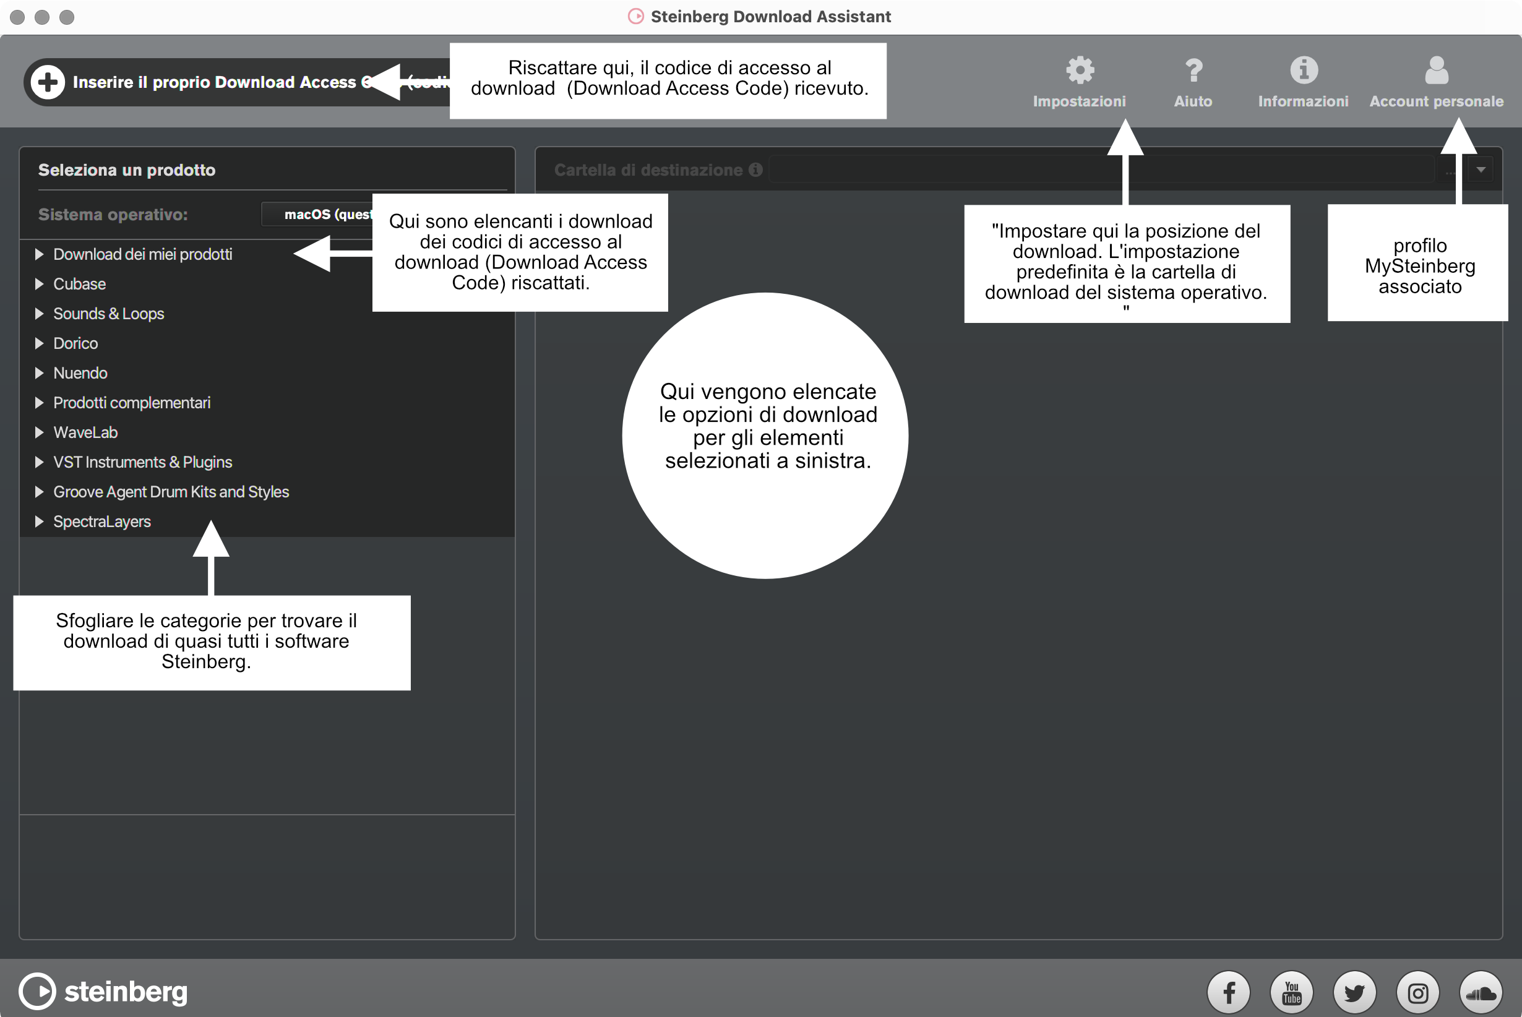Select VST Instruments & Plugins row
Viewport: 1522px width, 1017px height.
(x=143, y=463)
